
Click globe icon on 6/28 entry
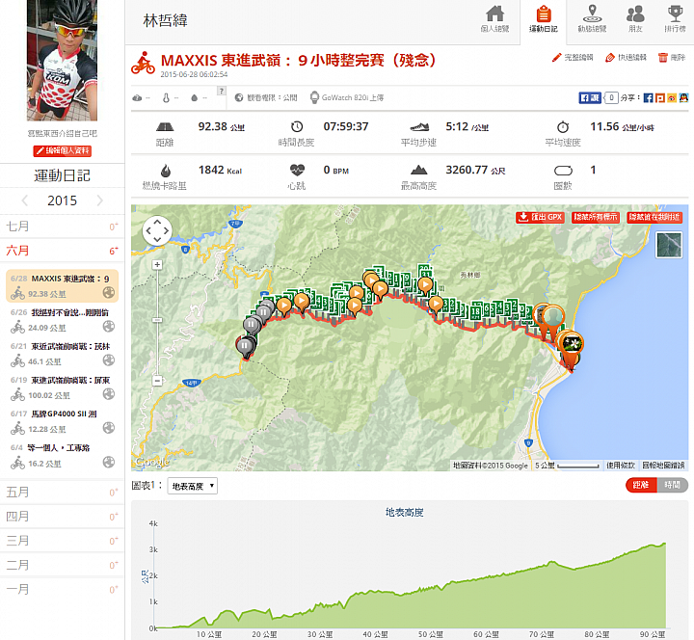coord(109,293)
